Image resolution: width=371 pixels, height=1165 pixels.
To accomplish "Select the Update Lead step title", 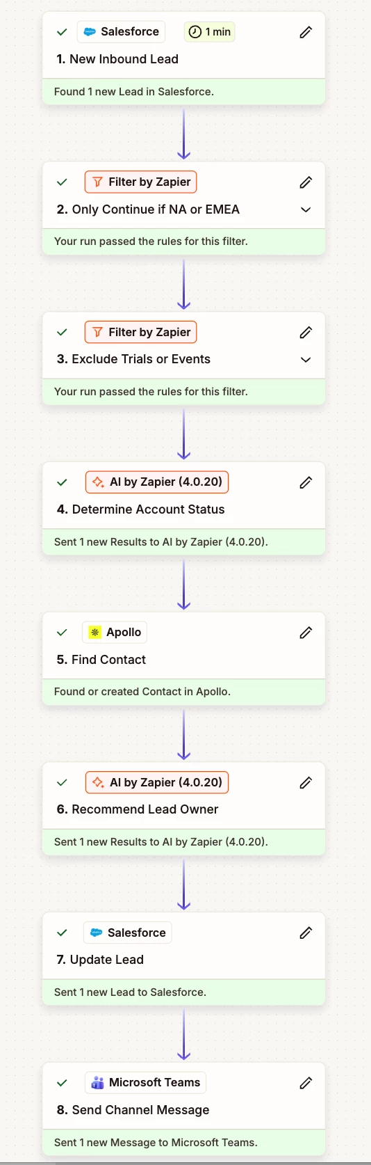I will [x=100, y=960].
